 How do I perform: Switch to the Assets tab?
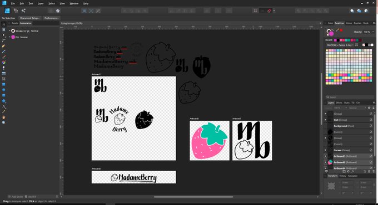(x=14, y=23)
